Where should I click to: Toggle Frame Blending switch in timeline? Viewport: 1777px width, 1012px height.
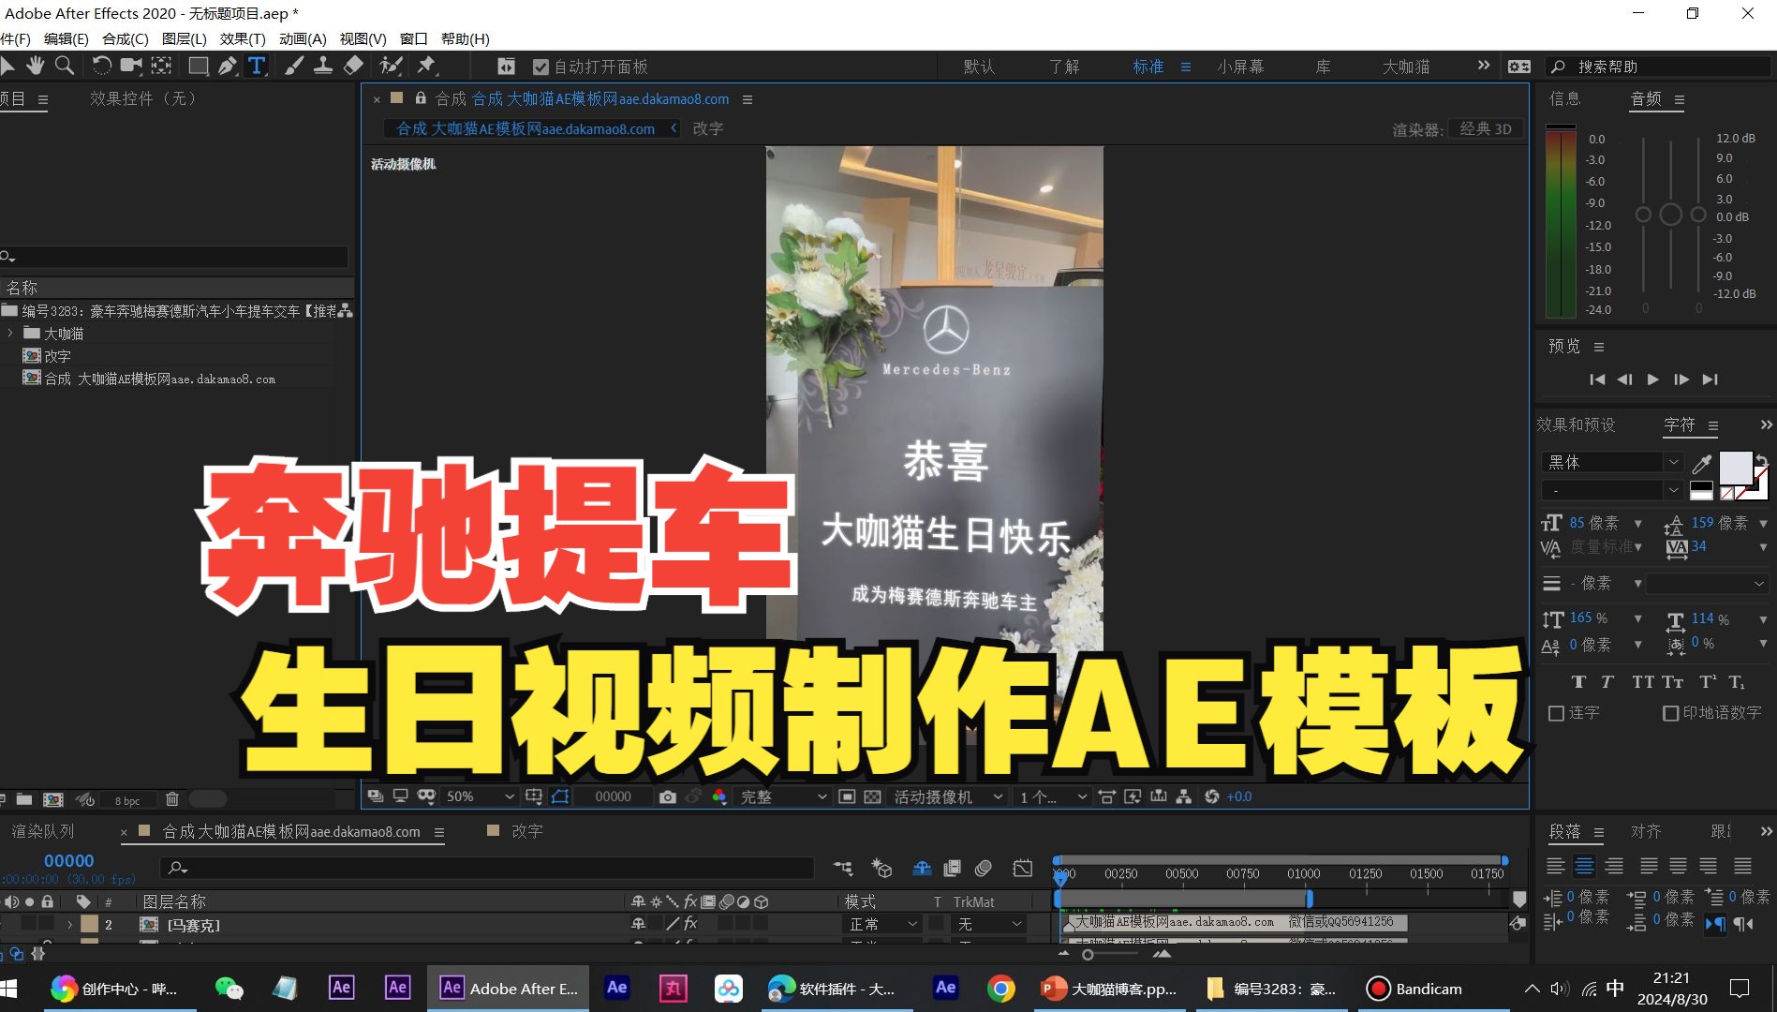pyautogui.click(x=952, y=869)
